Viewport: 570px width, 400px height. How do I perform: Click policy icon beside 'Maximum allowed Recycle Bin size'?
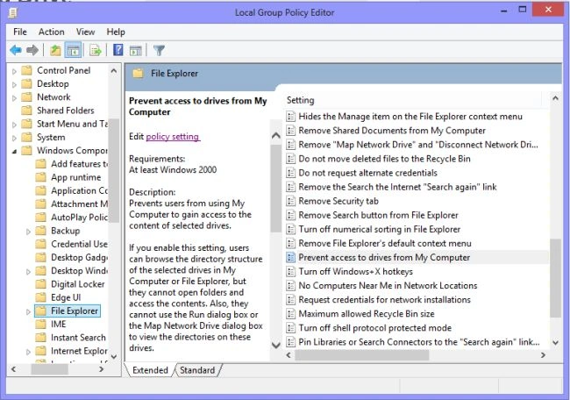point(290,314)
